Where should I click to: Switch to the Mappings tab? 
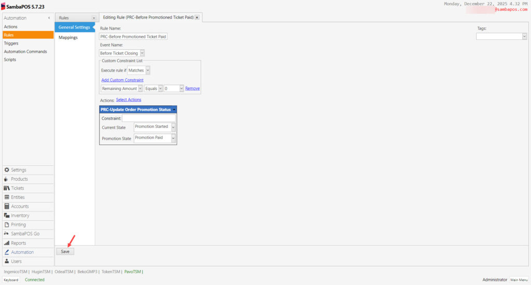coord(68,38)
